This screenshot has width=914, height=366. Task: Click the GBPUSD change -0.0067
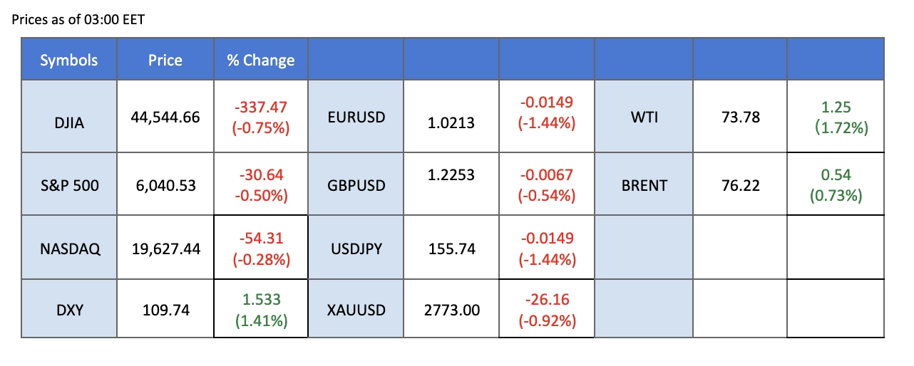click(548, 175)
